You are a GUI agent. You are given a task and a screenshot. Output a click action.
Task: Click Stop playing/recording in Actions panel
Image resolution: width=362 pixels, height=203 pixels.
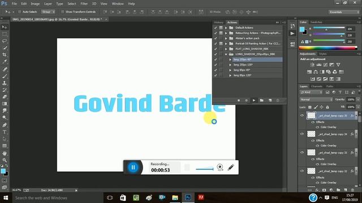239,100
